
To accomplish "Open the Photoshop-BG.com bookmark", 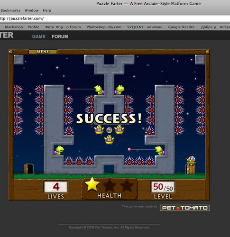I will 104,27.
